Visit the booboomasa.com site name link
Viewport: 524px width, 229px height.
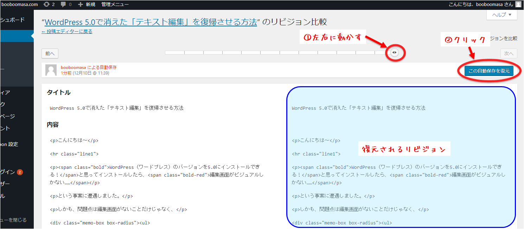(x=20, y=5)
